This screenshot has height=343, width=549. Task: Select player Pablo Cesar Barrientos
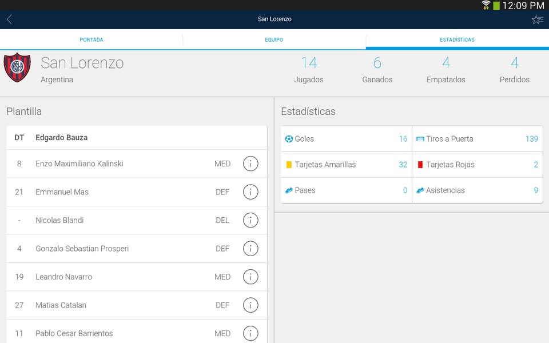137,332
